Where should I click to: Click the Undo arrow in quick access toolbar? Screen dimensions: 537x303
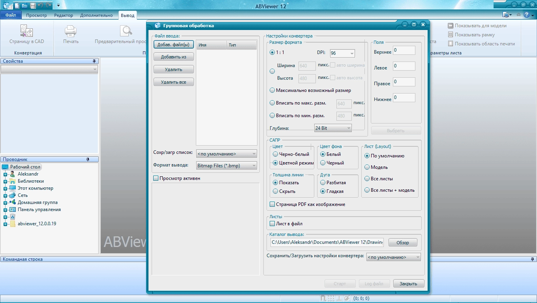pos(40,6)
